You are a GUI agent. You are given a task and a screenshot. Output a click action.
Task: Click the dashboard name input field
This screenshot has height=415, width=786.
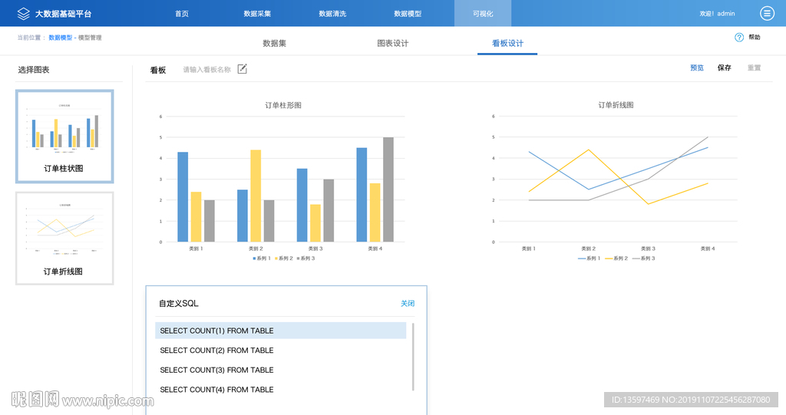206,70
